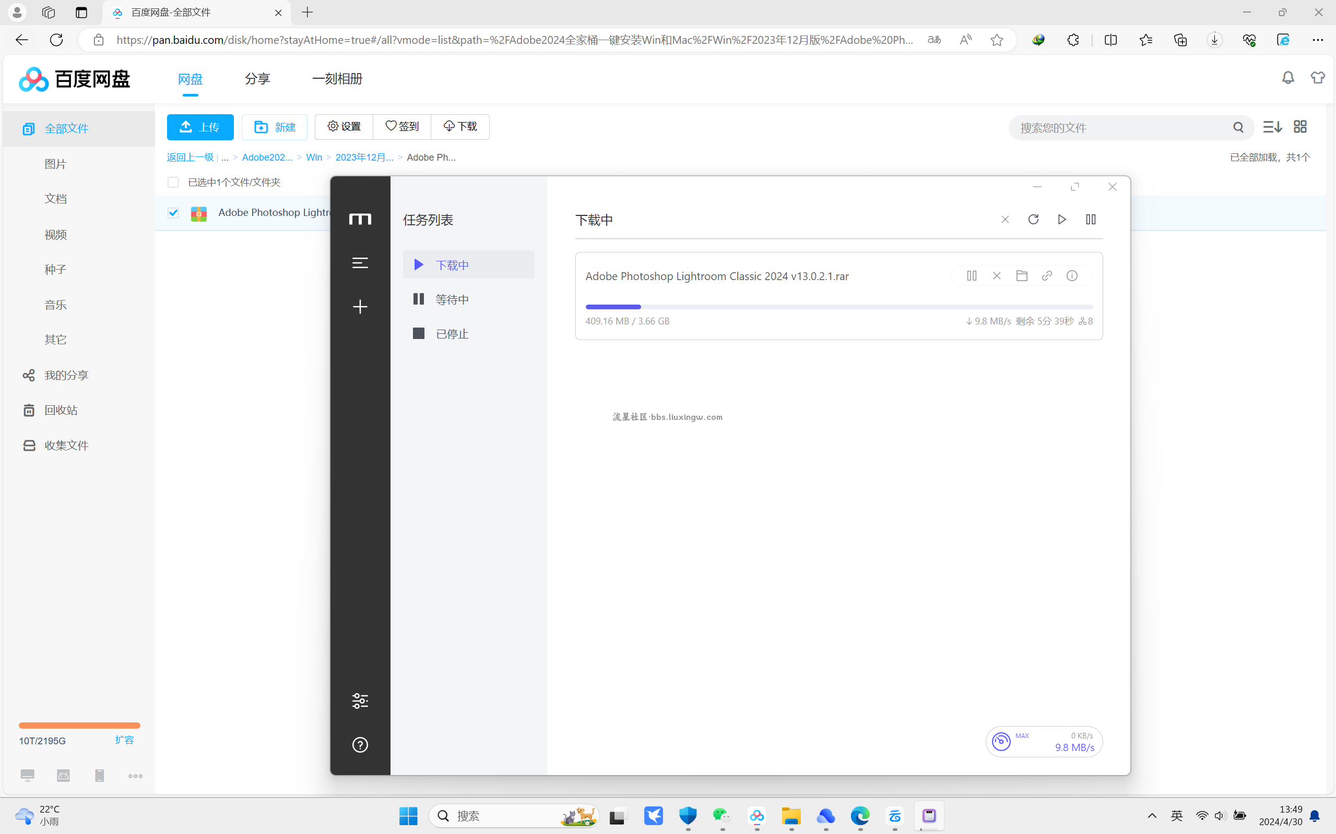This screenshot has width=1336, height=834.
Task: Uncheck the Adobe Photoshop Lightroom file checkbox
Action: coord(173,213)
